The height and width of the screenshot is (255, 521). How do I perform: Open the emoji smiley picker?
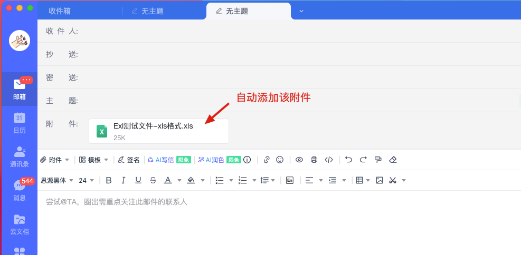click(280, 160)
